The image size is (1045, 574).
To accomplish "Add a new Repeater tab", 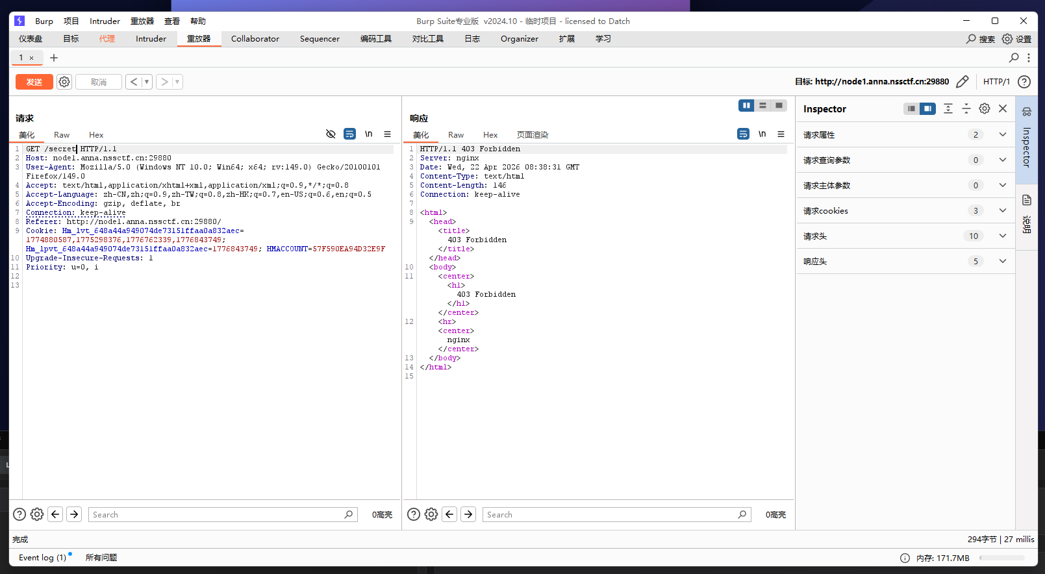I will click(54, 58).
